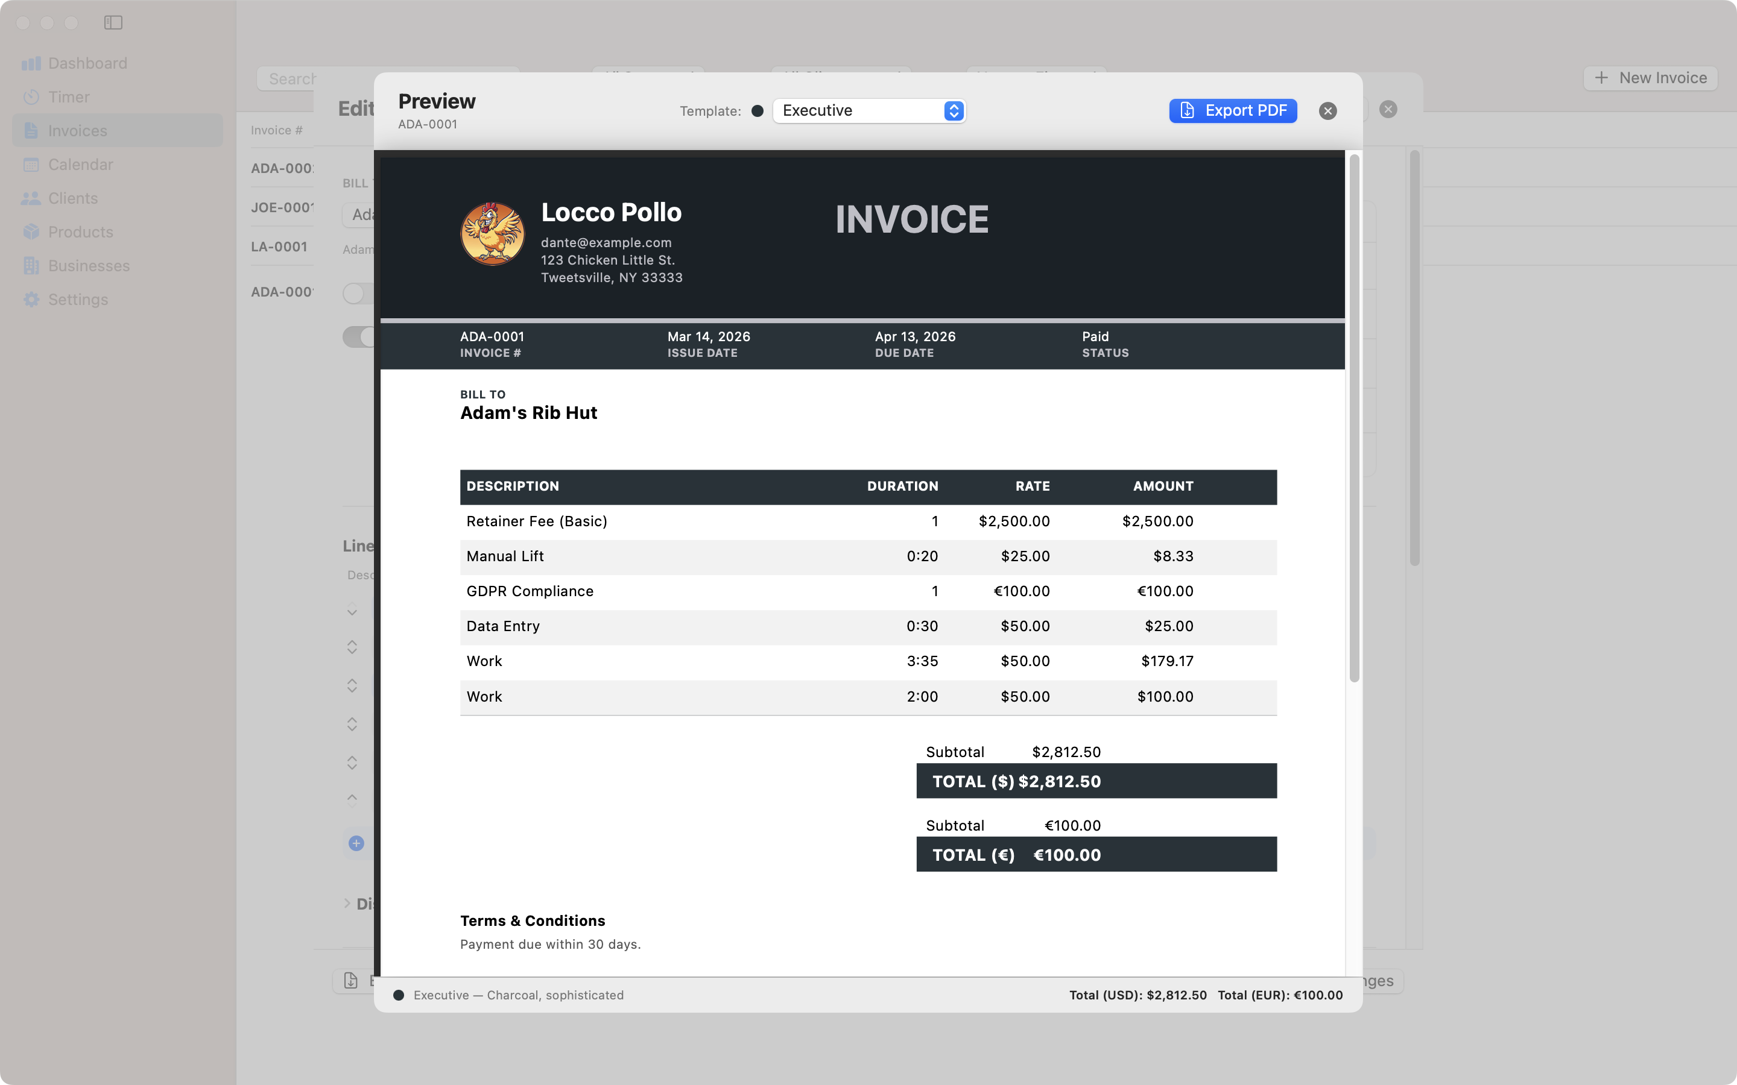This screenshot has width=1737, height=1085.
Task: Click the Apr 13, 2026 due date
Action: pyautogui.click(x=915, y=336)
